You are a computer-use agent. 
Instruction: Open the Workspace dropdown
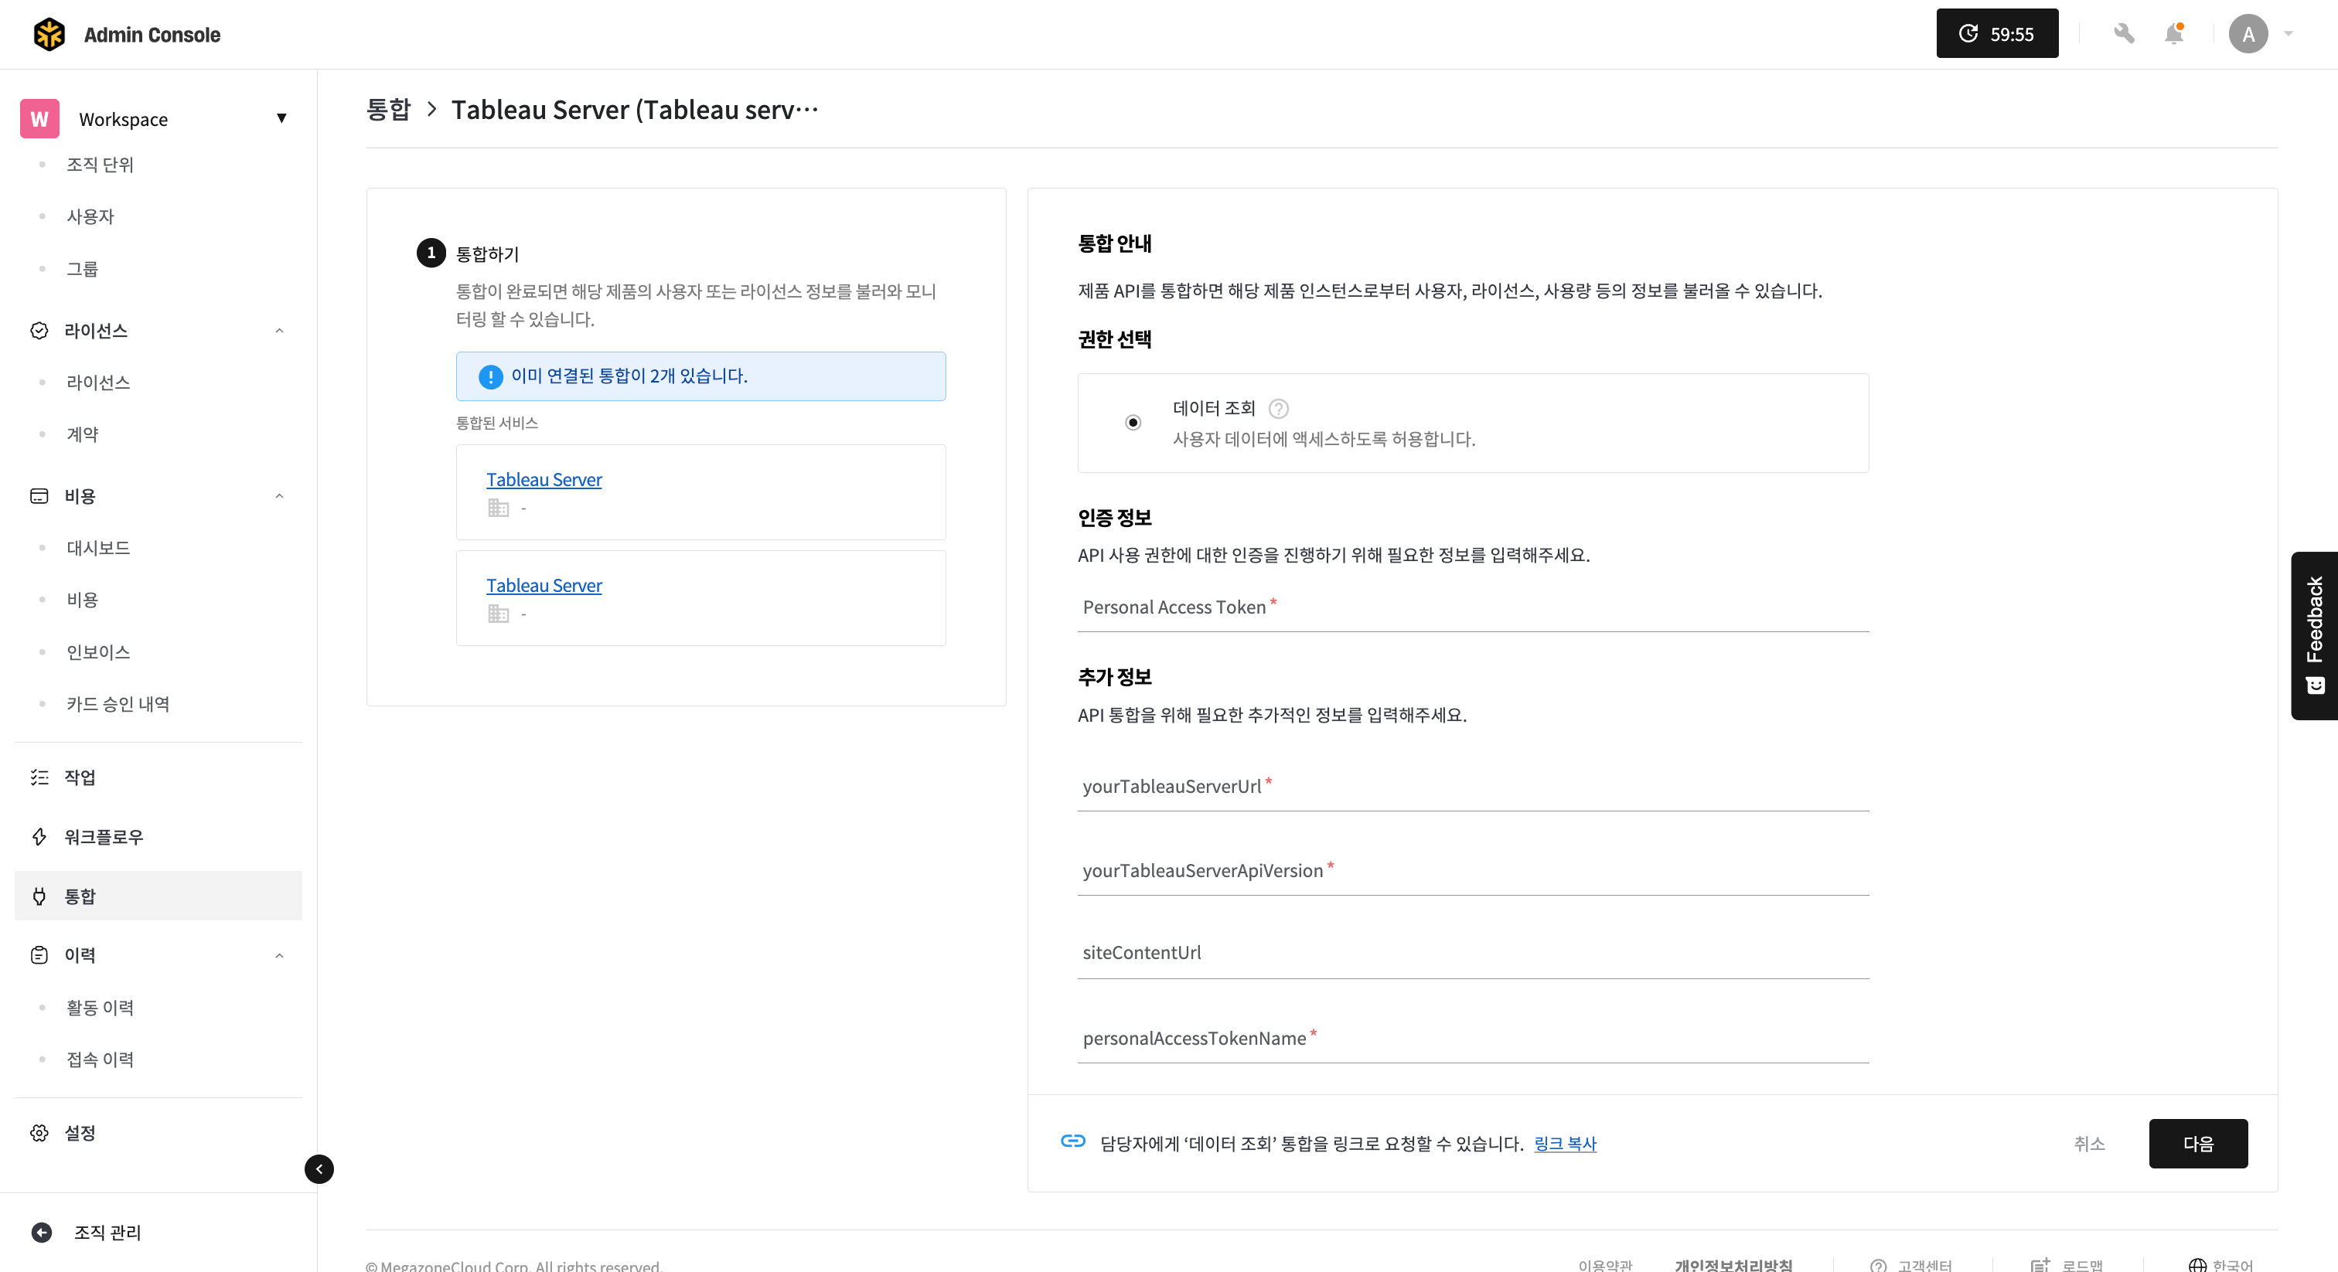pos(281,119)
